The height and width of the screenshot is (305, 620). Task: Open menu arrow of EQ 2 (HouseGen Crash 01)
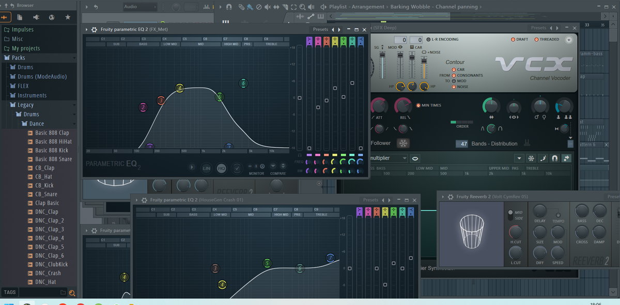(x=136, y=200)
